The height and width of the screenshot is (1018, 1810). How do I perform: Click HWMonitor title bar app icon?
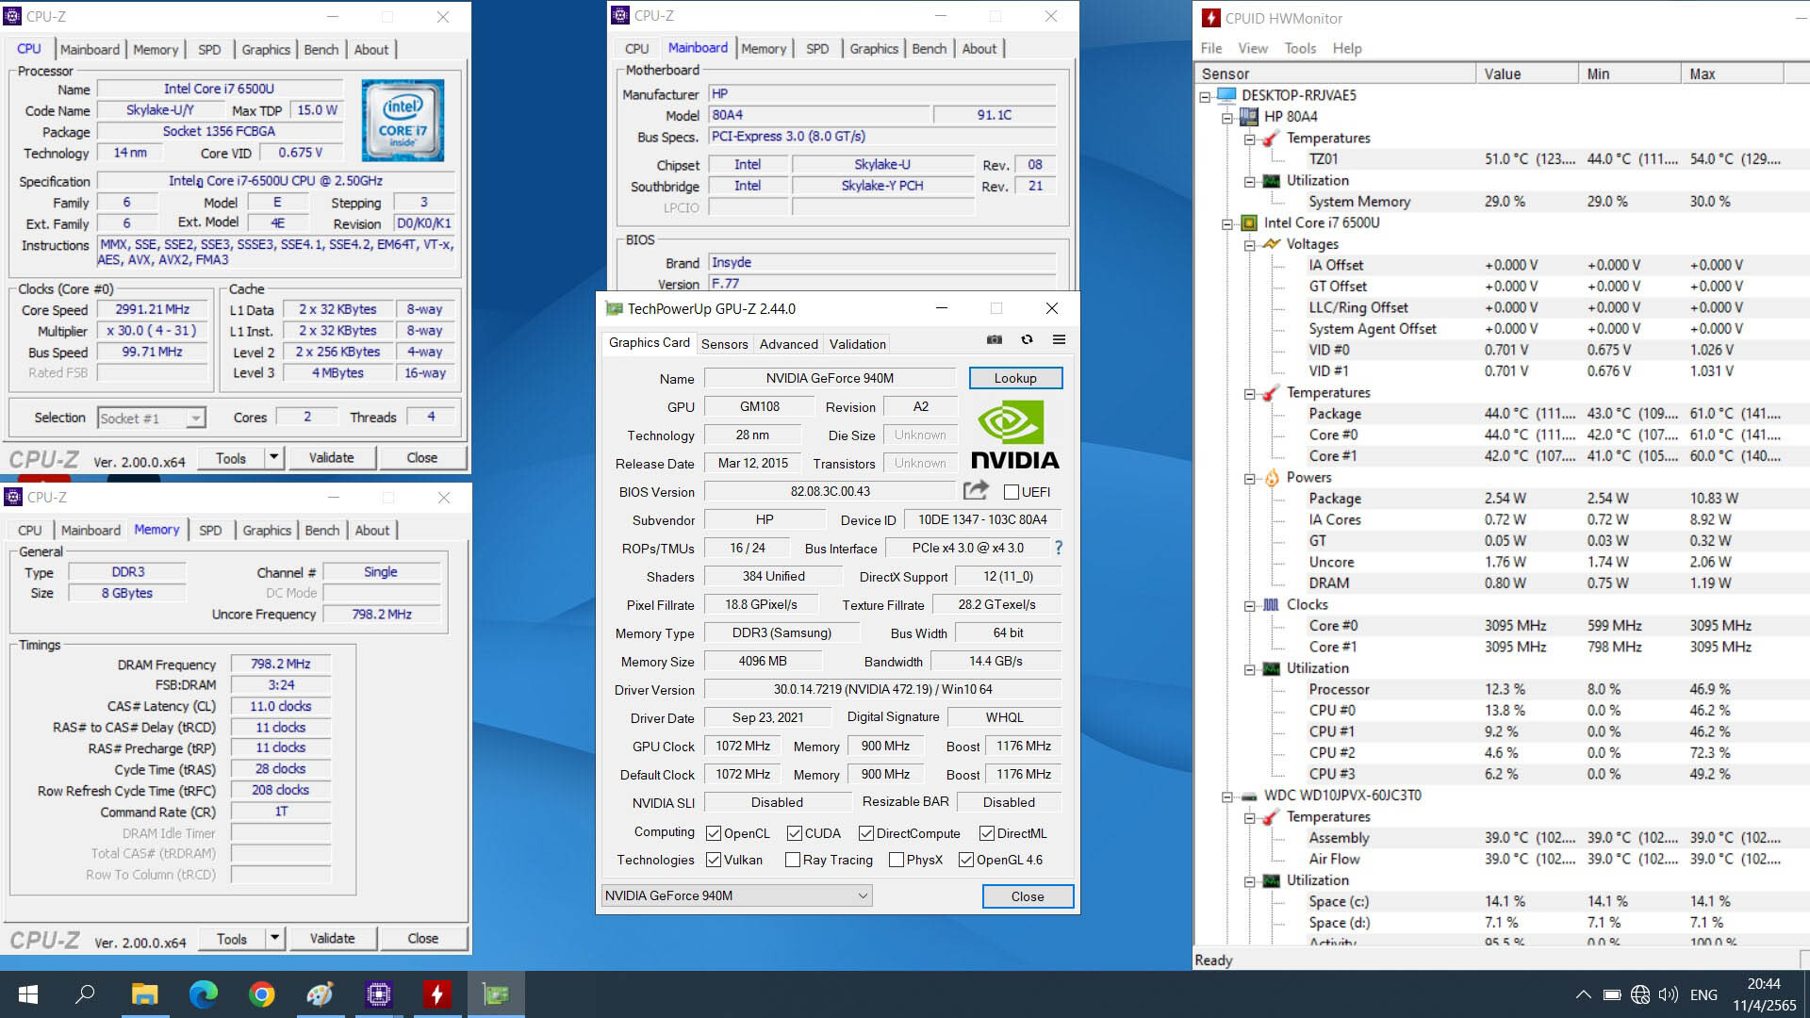click(x=1211, y=18)
